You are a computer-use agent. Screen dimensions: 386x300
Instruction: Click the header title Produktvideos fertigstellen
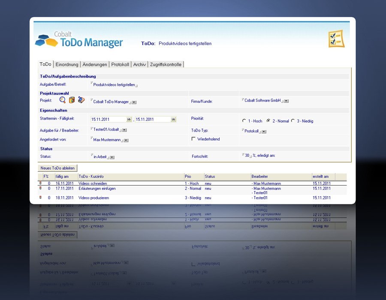(x=185, y=44)
